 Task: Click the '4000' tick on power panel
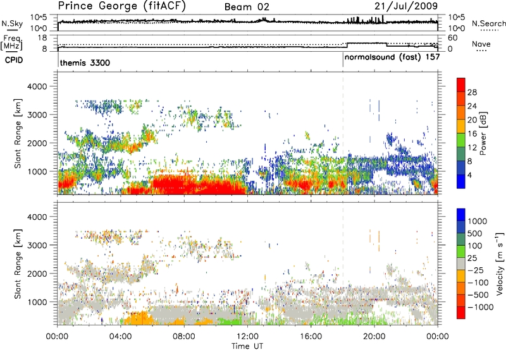37,87
